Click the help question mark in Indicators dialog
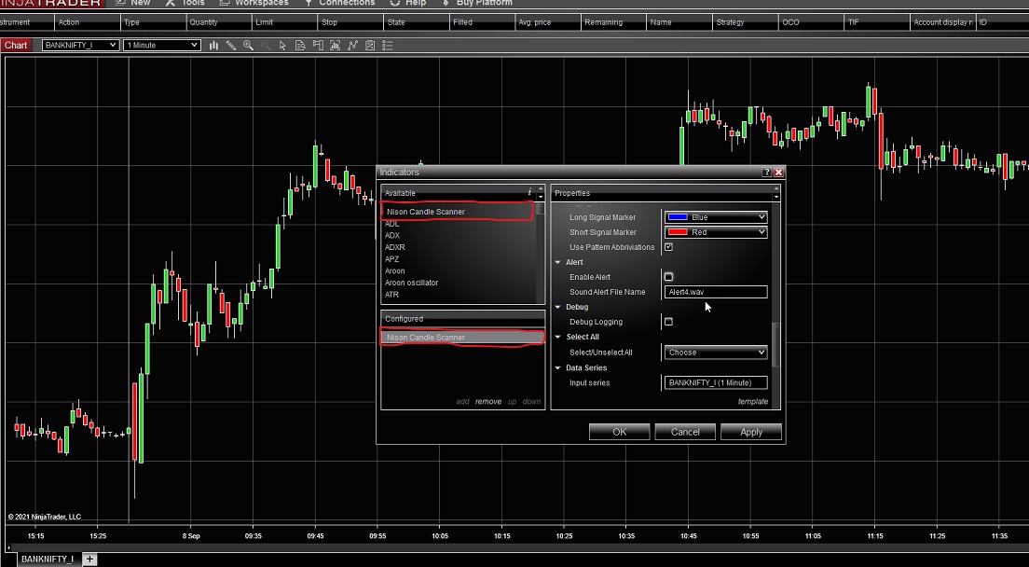 pos(766,172)
